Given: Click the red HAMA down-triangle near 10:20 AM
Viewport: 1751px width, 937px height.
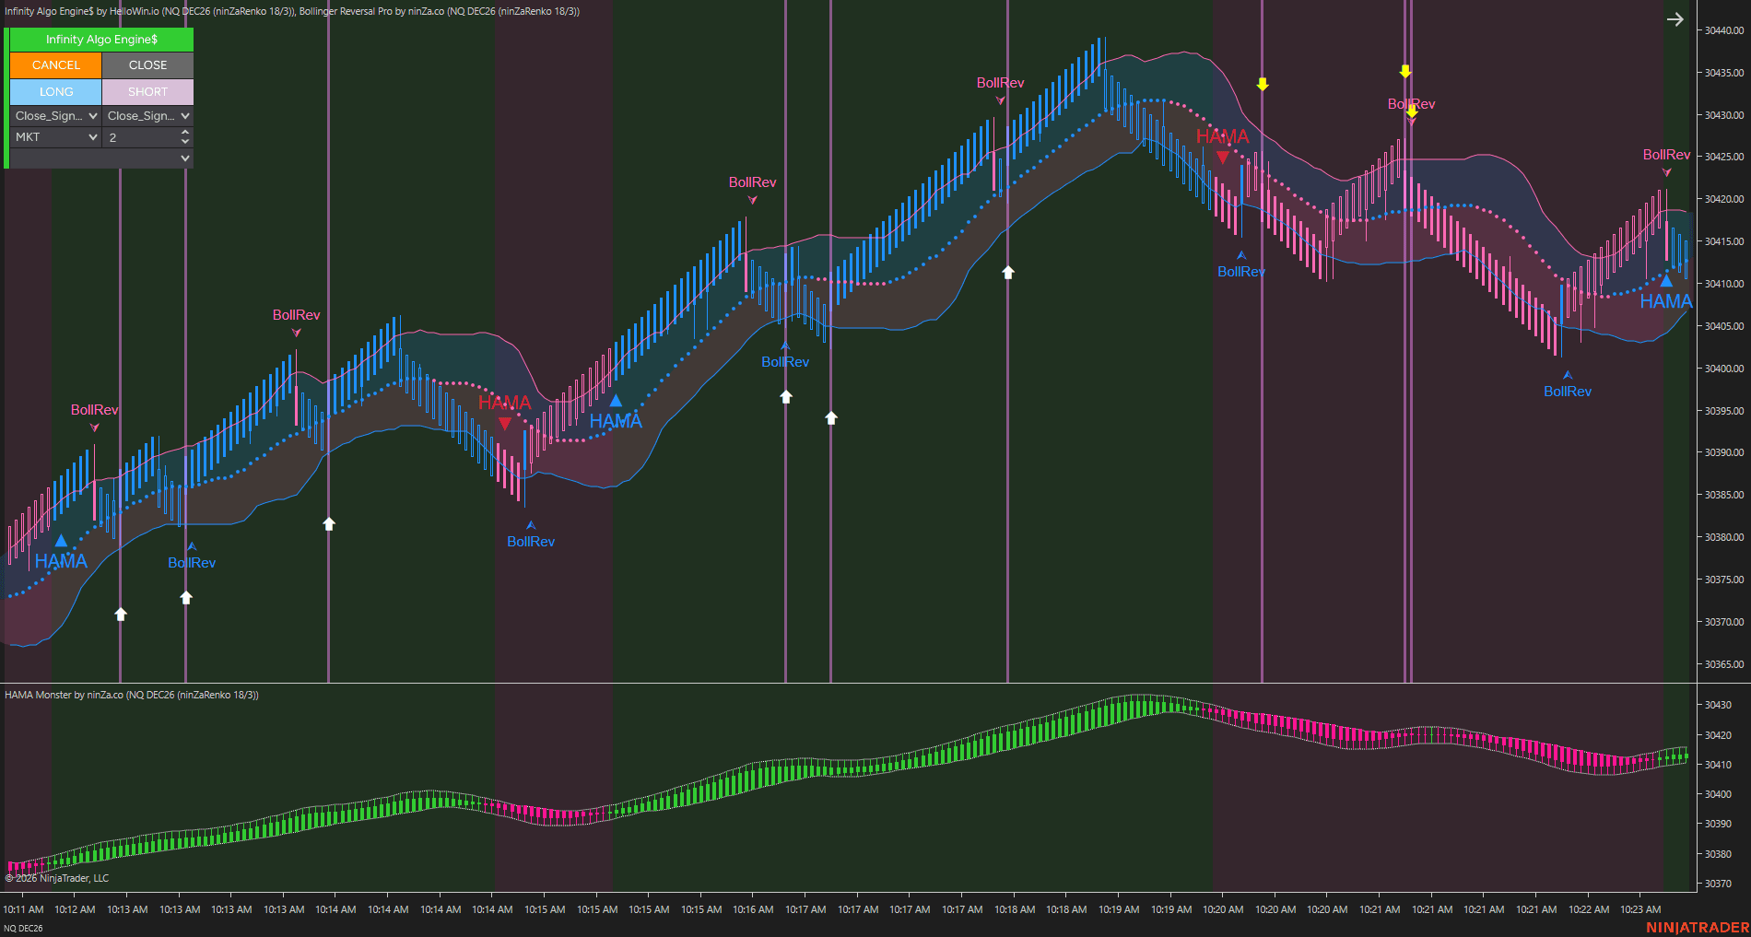Looking at the screenshot, I should (x=1222, y=158).
